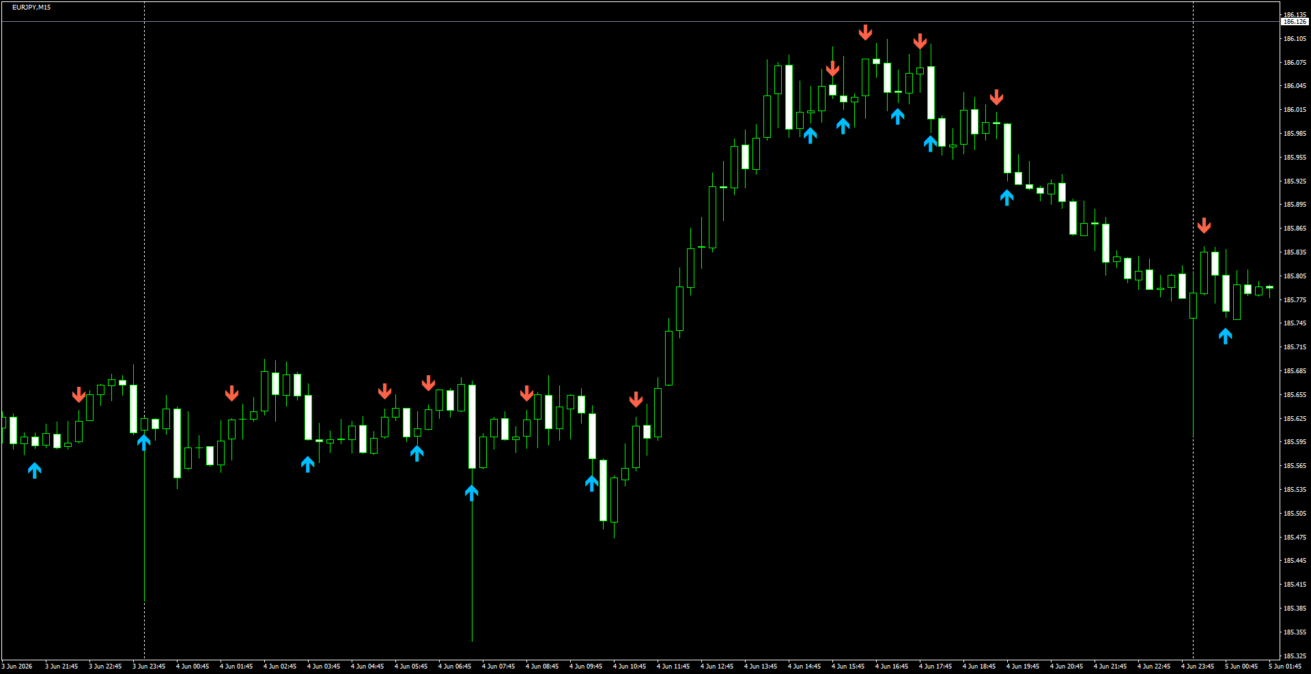
Task: Click time axis label 4 Jun 22:45
Action: click(1154, 666)
